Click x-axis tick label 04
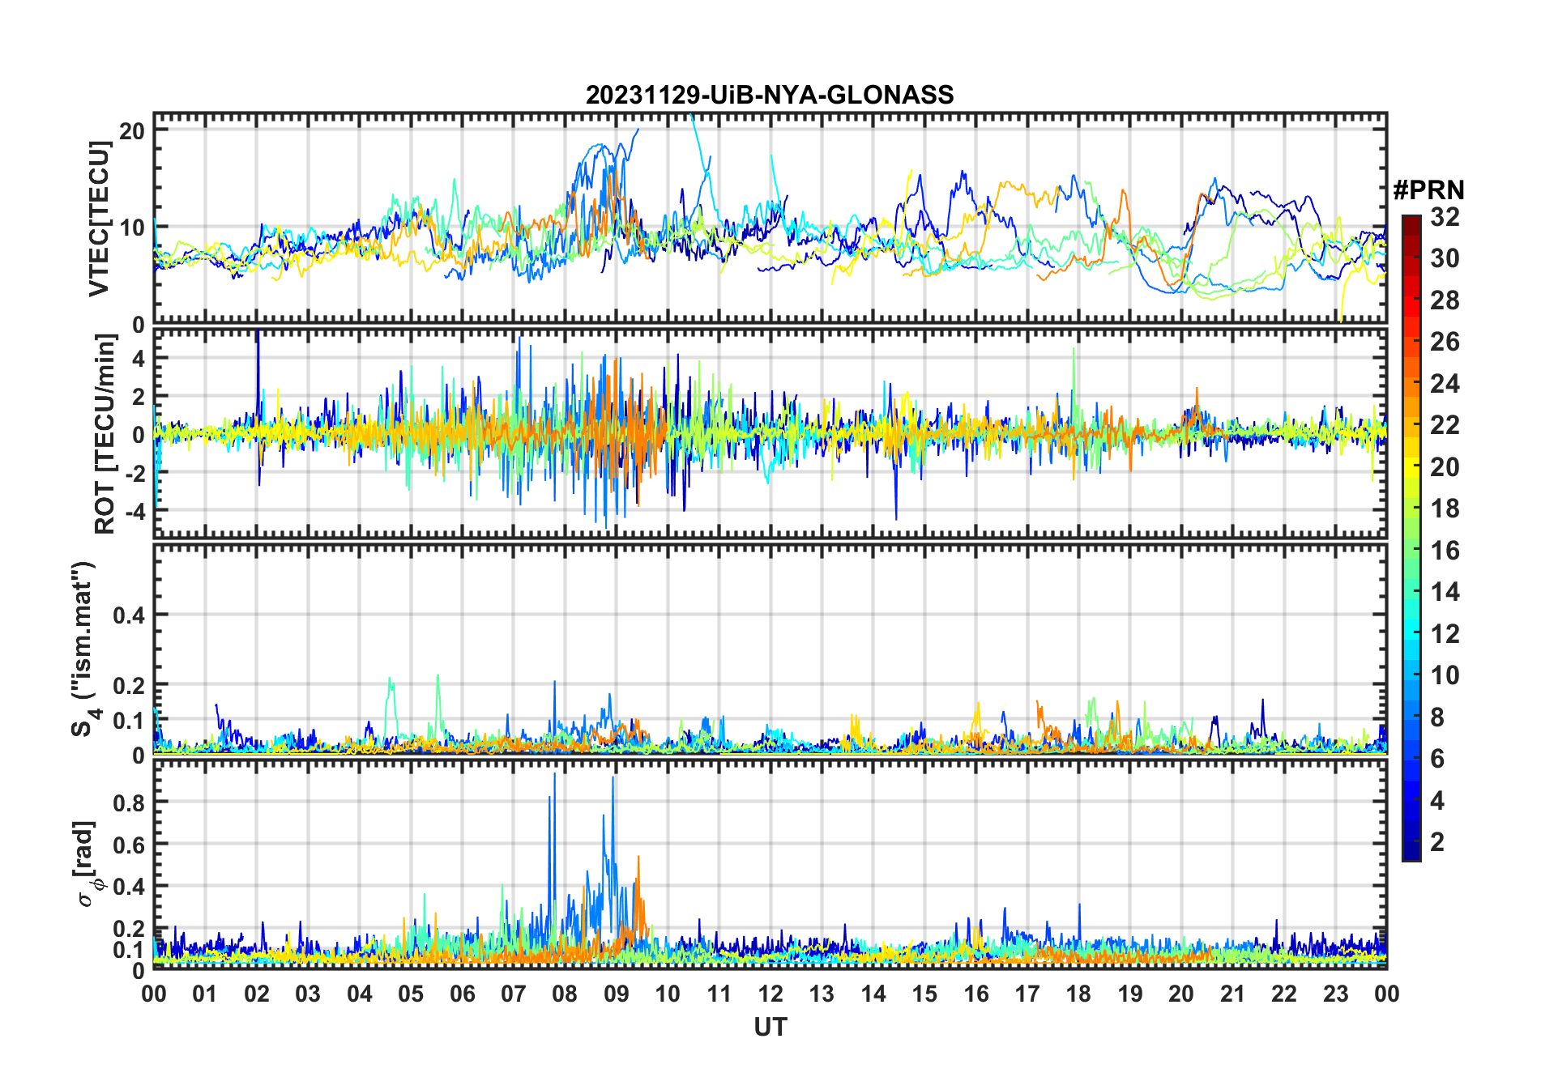 click(360, 994)
